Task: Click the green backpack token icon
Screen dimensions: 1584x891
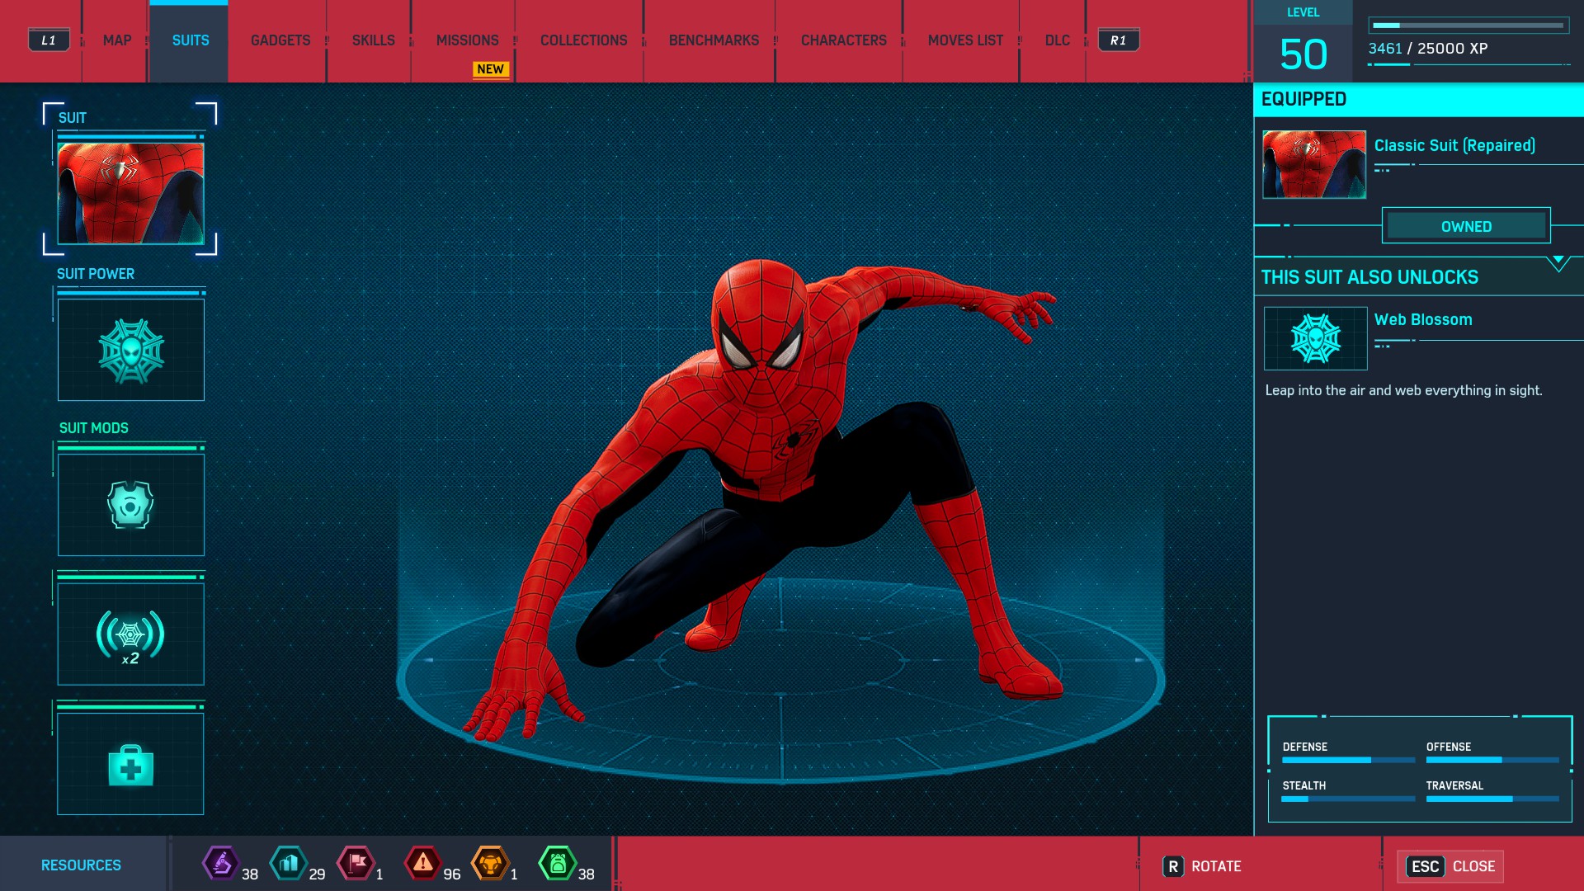Action: (x=558, y=864)
